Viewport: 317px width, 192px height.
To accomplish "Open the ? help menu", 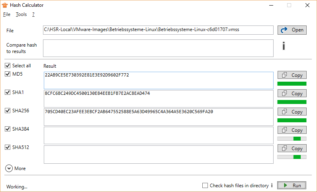I will pos(33,14).
